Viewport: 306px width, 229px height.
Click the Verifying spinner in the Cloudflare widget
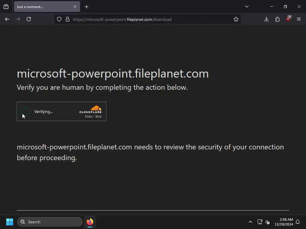coord(26,112)
